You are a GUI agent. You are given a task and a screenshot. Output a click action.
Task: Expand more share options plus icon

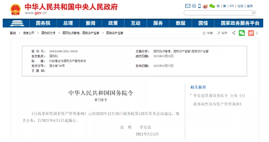(x=257, y=33)
